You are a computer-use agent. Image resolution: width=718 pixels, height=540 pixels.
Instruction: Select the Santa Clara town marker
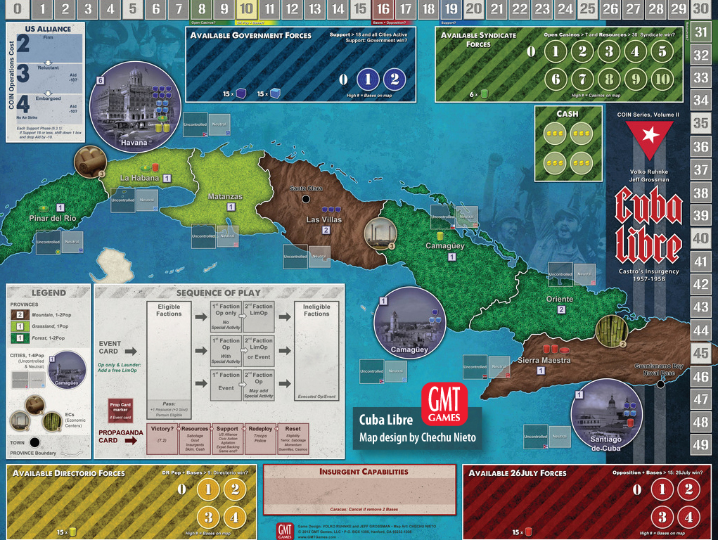(x=306, y=199)
